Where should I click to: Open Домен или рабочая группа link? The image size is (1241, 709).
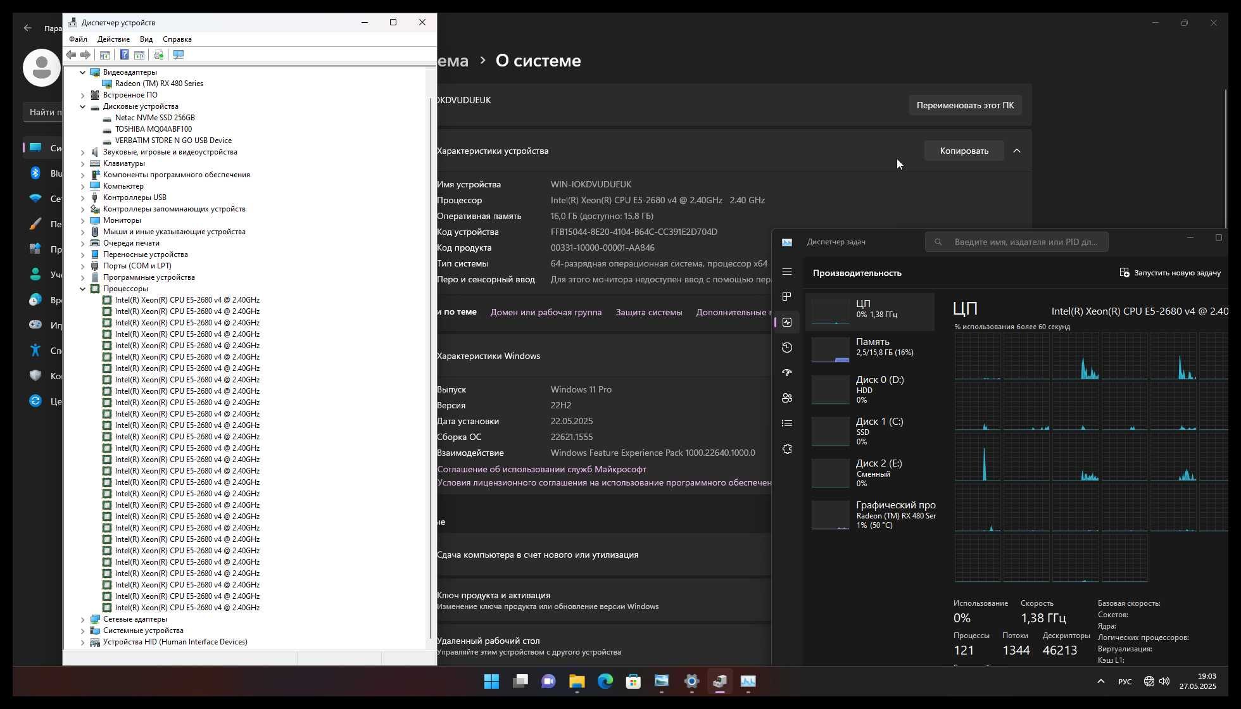[546, 312]
